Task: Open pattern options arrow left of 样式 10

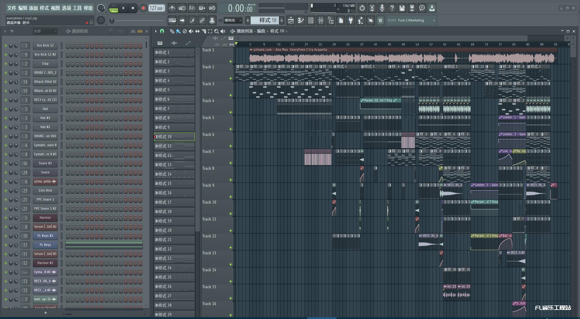Action: coord(248,20)
